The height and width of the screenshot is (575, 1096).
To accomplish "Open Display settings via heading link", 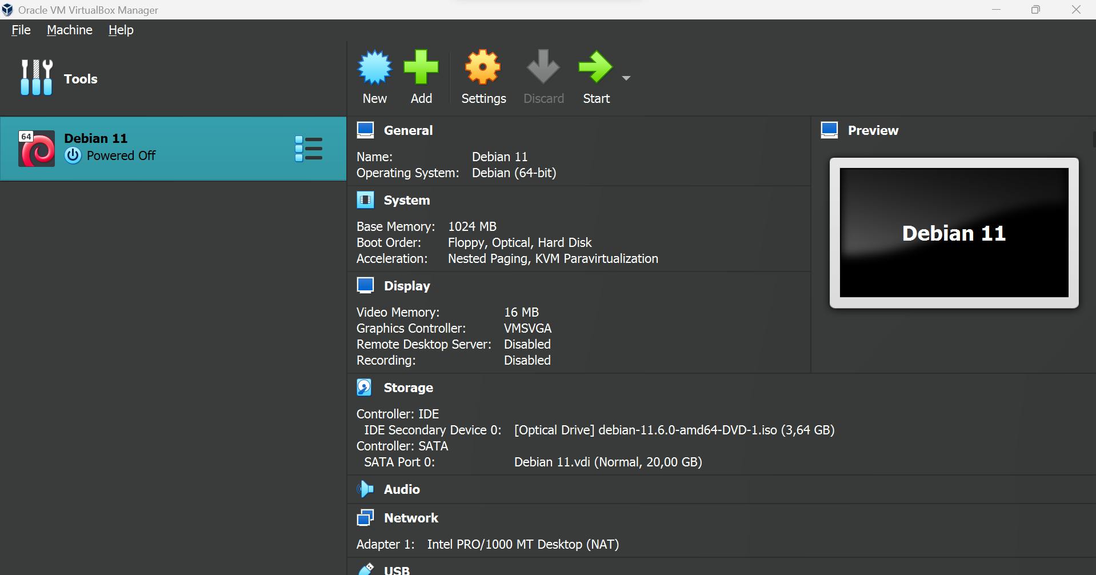I will 407,286.
